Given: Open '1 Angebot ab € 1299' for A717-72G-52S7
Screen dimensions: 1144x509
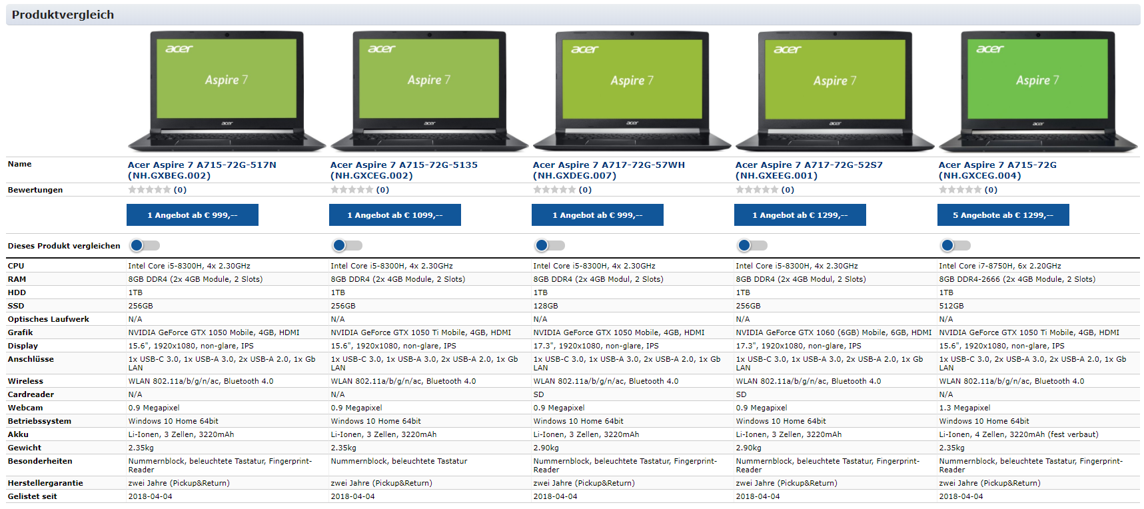Looking at the screenshot, I should pos(800,215).
